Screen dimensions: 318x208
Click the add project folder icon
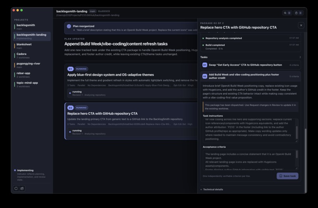[22, 188]
